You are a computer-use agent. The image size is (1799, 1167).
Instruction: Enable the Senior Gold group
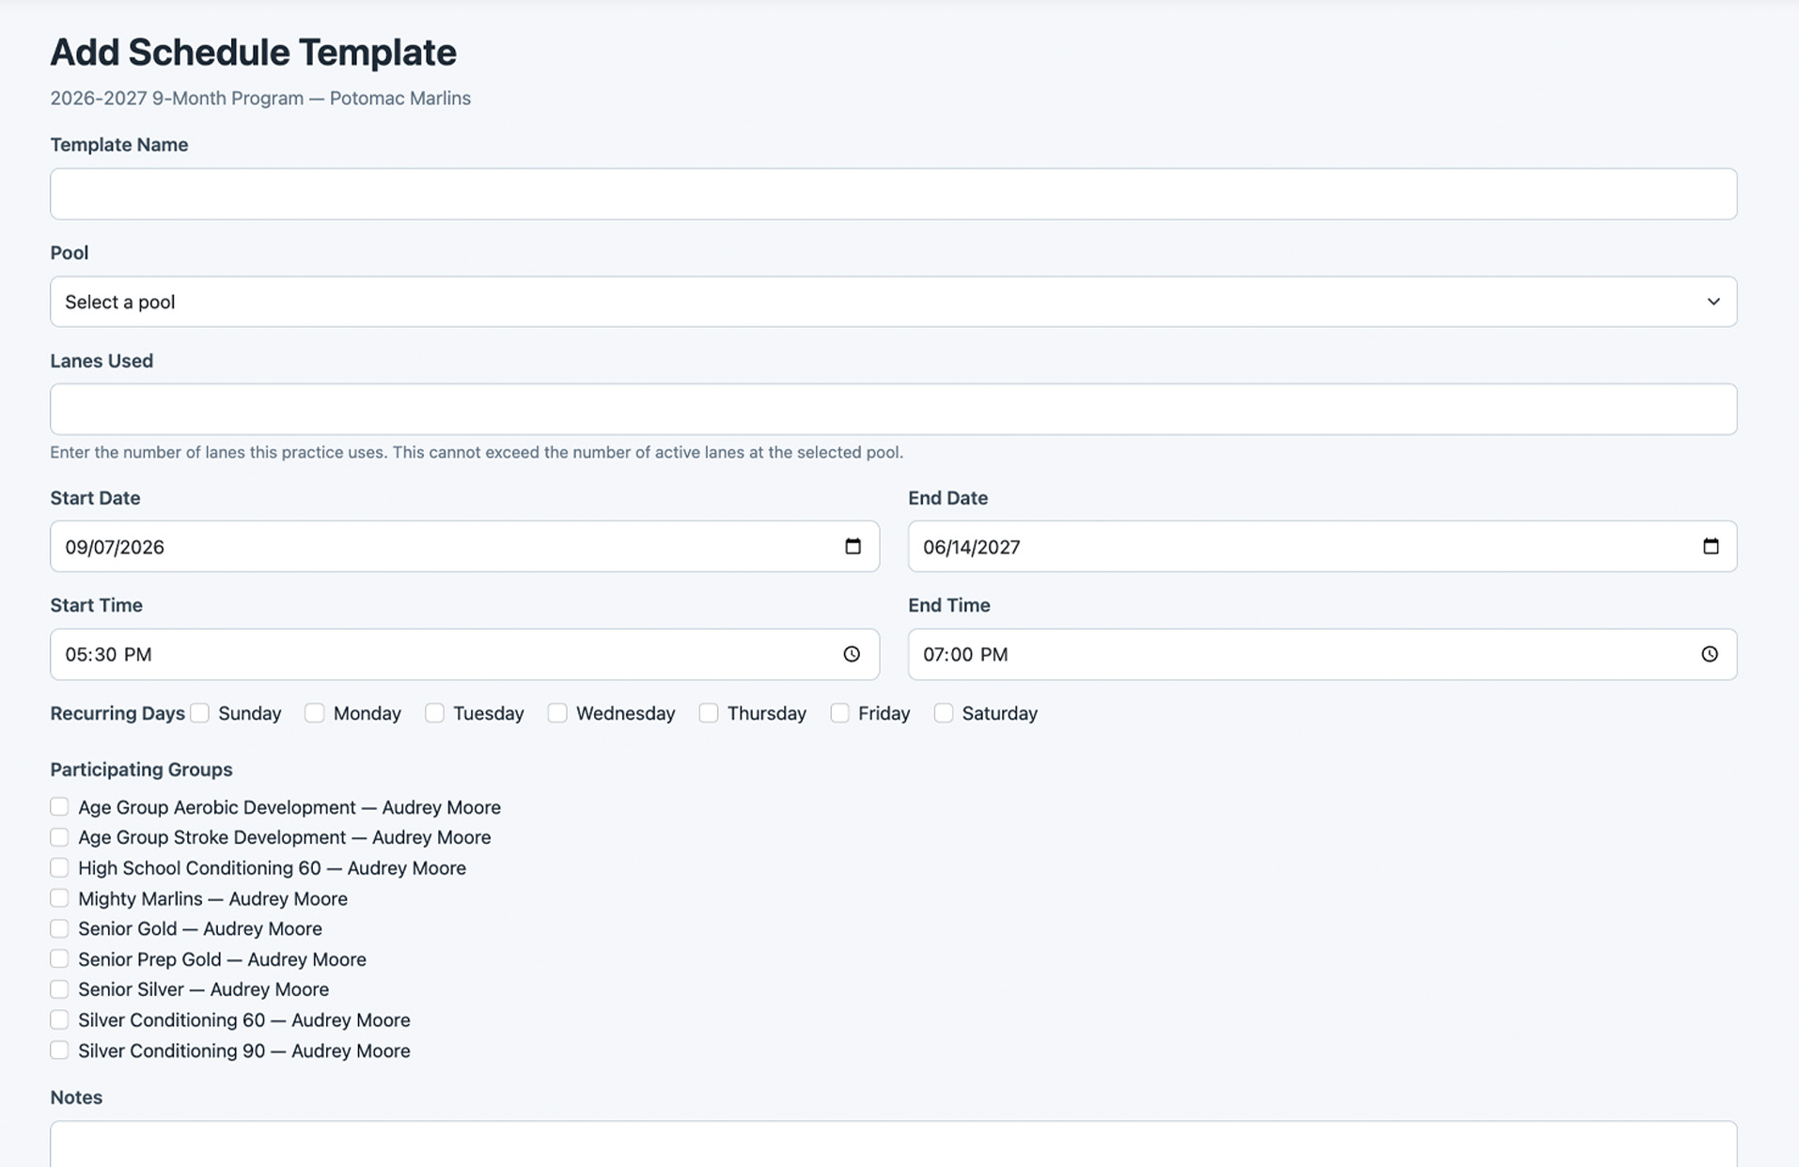59,928
